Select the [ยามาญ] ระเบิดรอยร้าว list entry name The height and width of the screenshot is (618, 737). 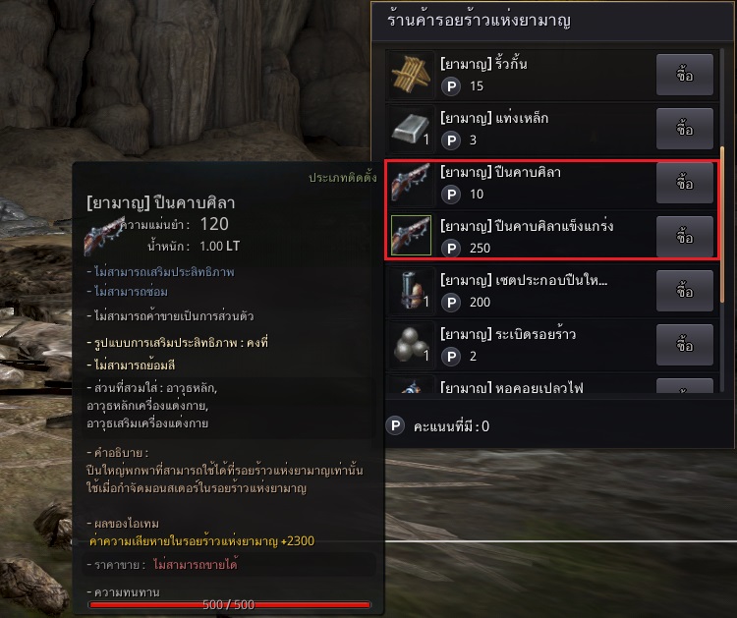point(508,334)
